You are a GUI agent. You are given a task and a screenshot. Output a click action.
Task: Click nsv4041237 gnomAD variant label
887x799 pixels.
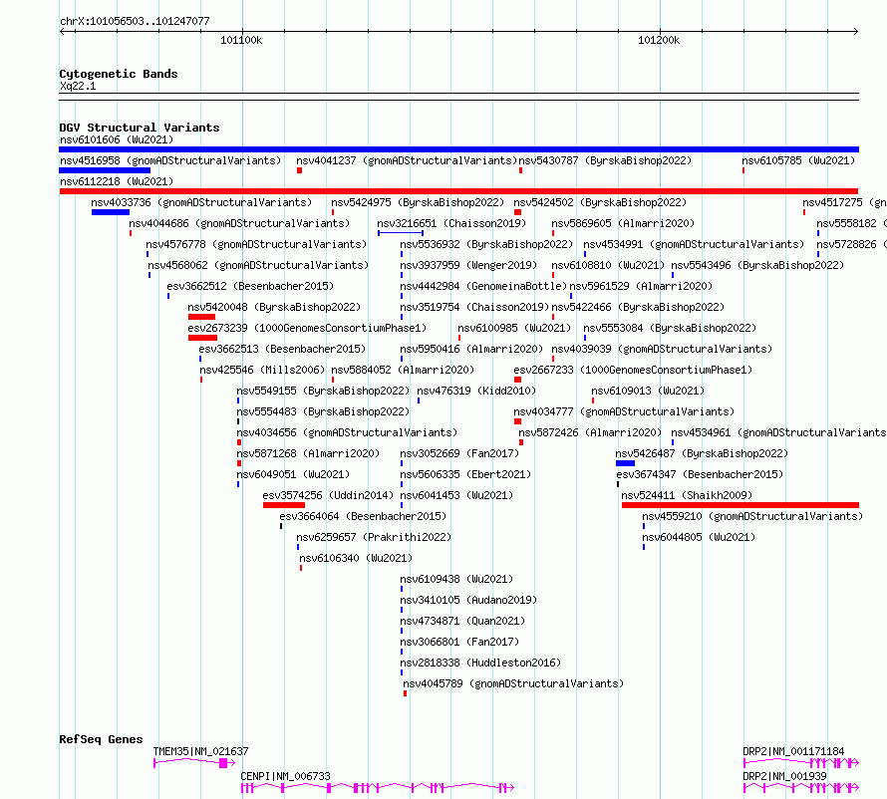pos(407,160)
